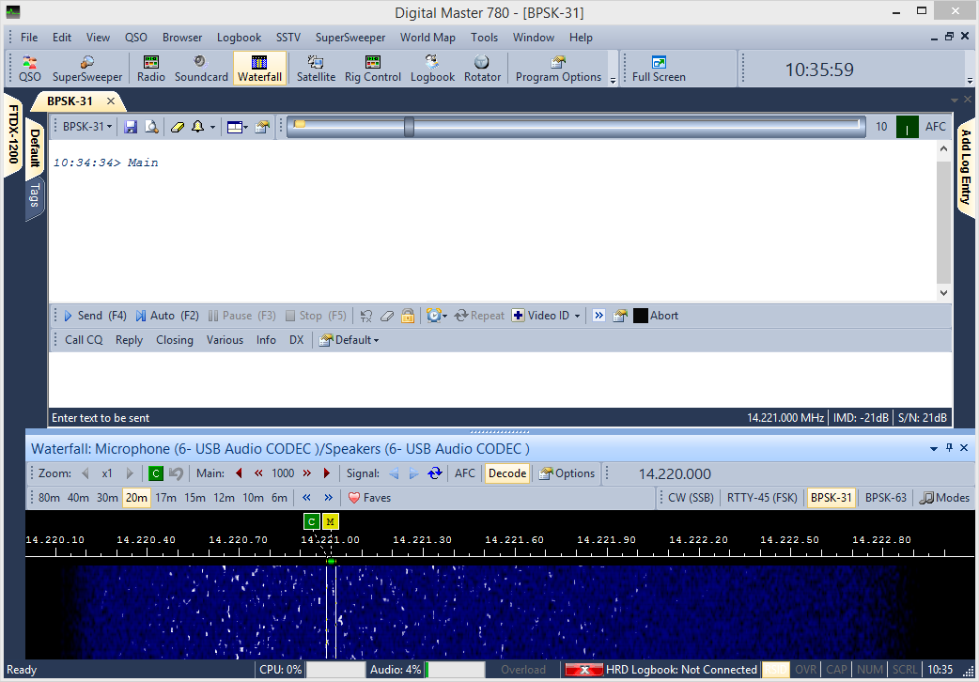The width and height of the screenshot is (979, 682).
Task: Click in the transmit text input area
Action: [500, 380]
